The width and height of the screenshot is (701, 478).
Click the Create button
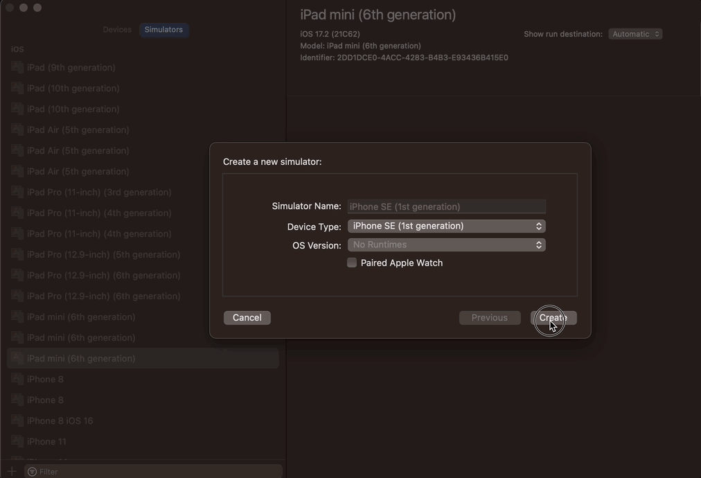coord(553,317)
